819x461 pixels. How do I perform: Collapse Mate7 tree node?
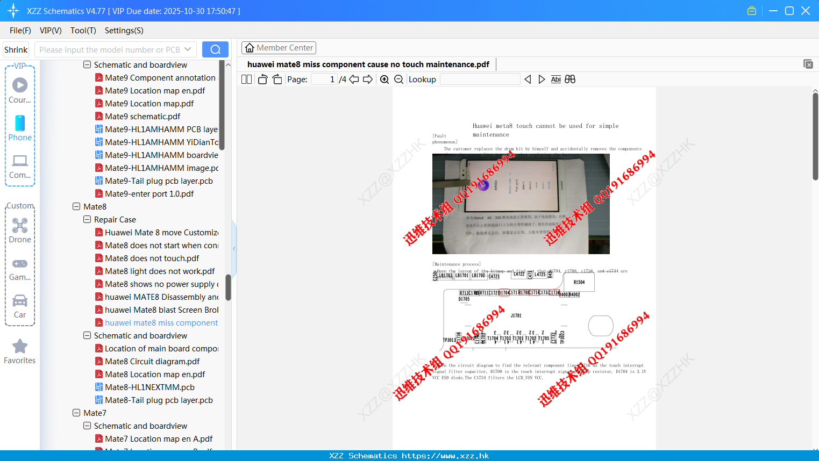(76, 413)
